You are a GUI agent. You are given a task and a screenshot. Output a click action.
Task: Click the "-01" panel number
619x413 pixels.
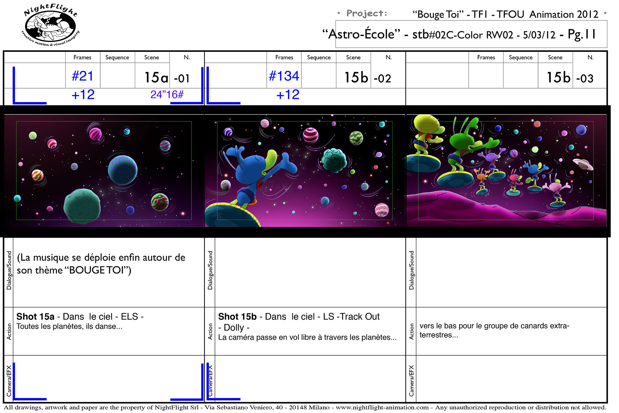[x=182, y=78]
